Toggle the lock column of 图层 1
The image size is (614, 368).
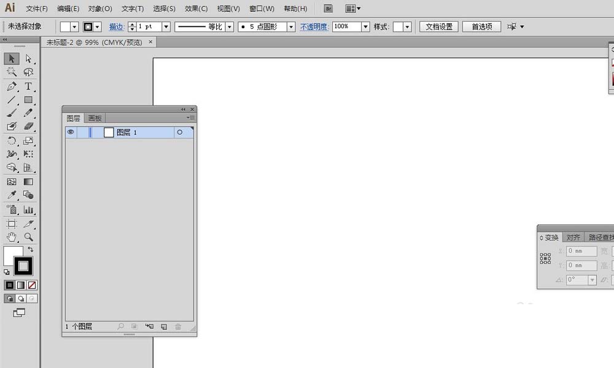coord(82,132)
